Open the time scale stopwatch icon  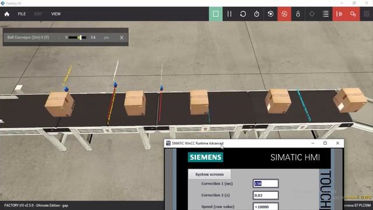coord(256,14)
